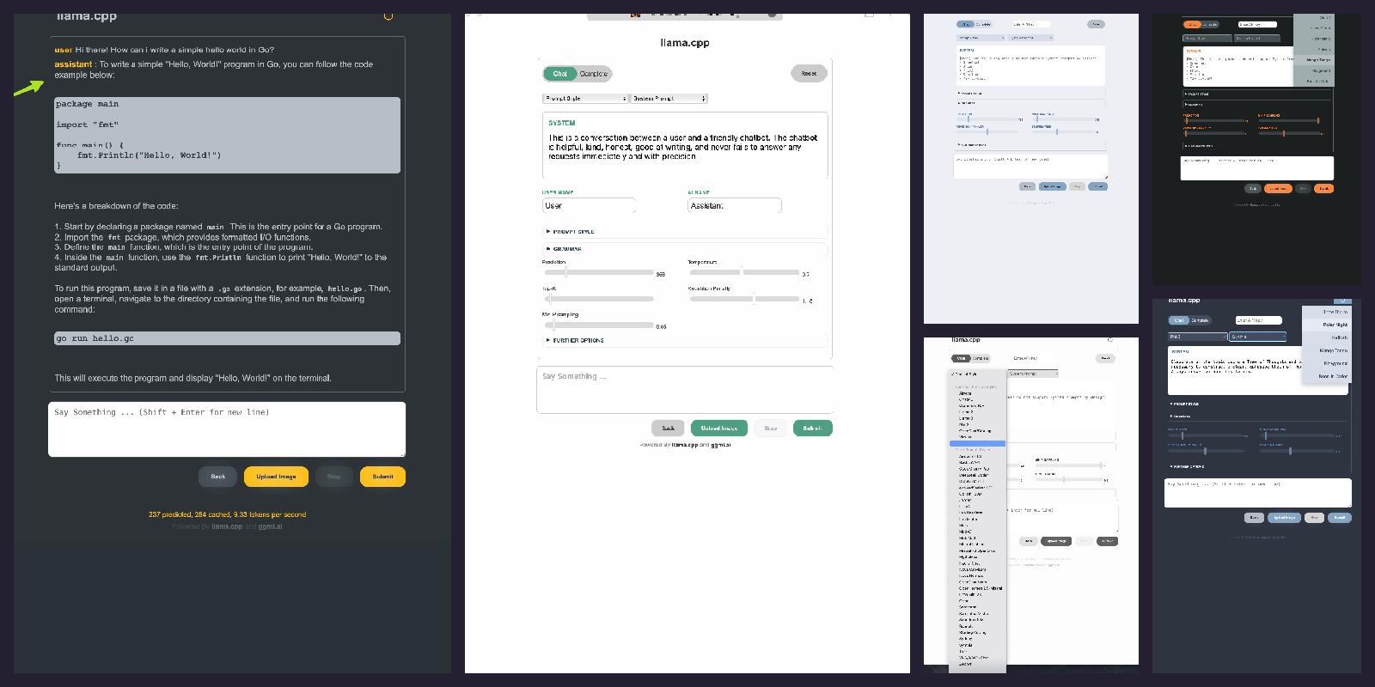Open System Prompt dropdown in white list panel
This screenshot has width=1375, height=687.
[x=1032, y=374]
